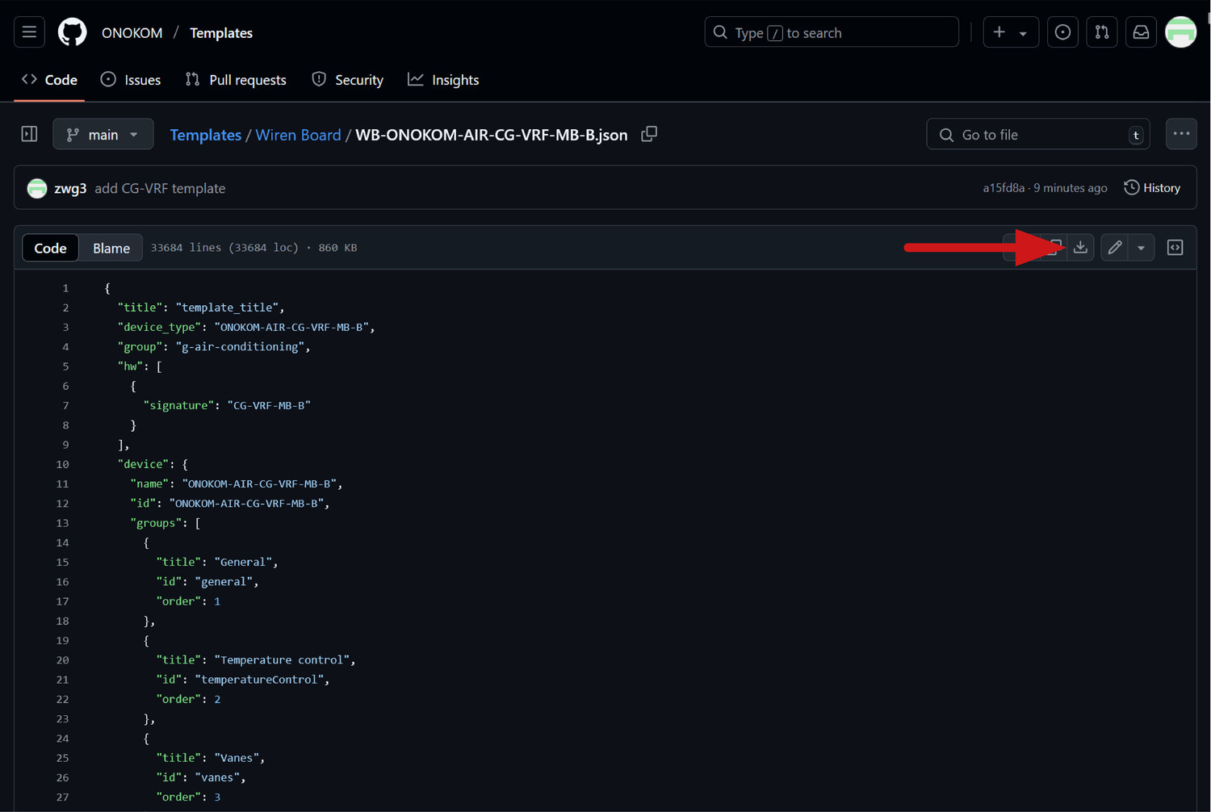Screen dimensions: 1211x812
Task: Switch to Blame view
Action: point(111,248)
